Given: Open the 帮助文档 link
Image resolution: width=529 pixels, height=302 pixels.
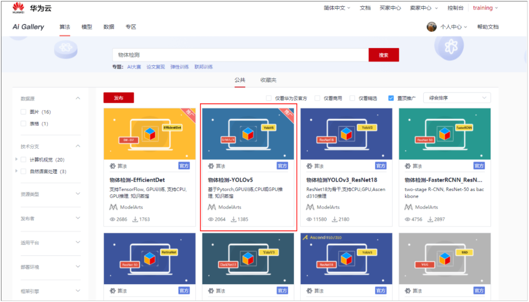Looking at the screenshot, I should pyautogui.click(x=488, y=27).
